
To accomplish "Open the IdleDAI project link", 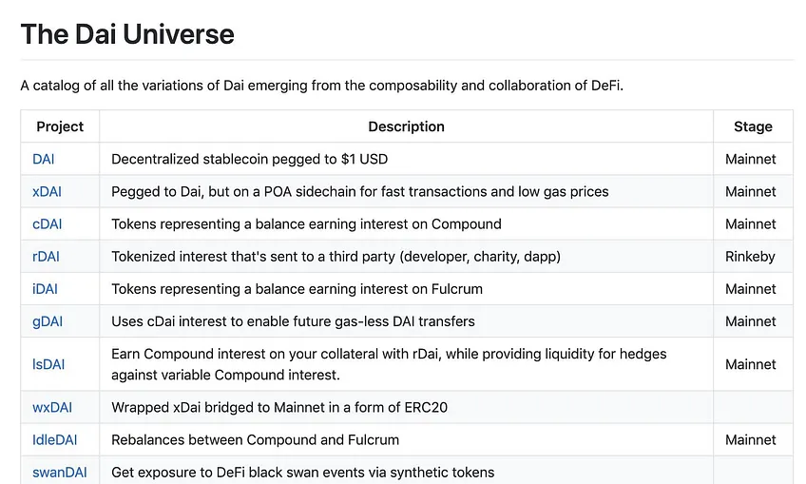I will point(54,439).
